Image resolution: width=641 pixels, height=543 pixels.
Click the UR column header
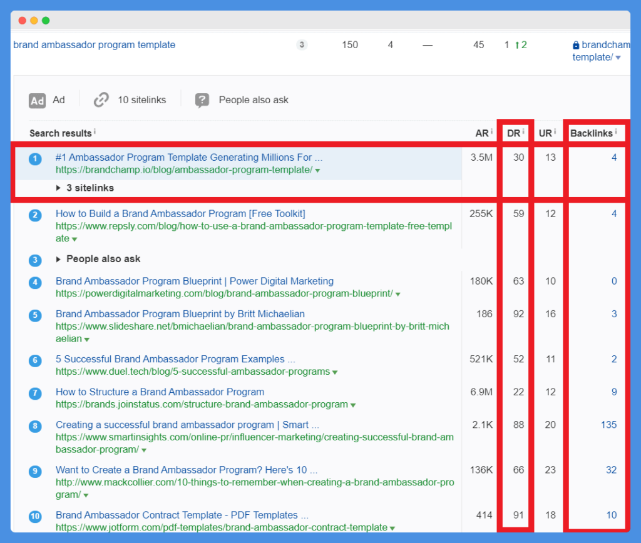point(545,133)
